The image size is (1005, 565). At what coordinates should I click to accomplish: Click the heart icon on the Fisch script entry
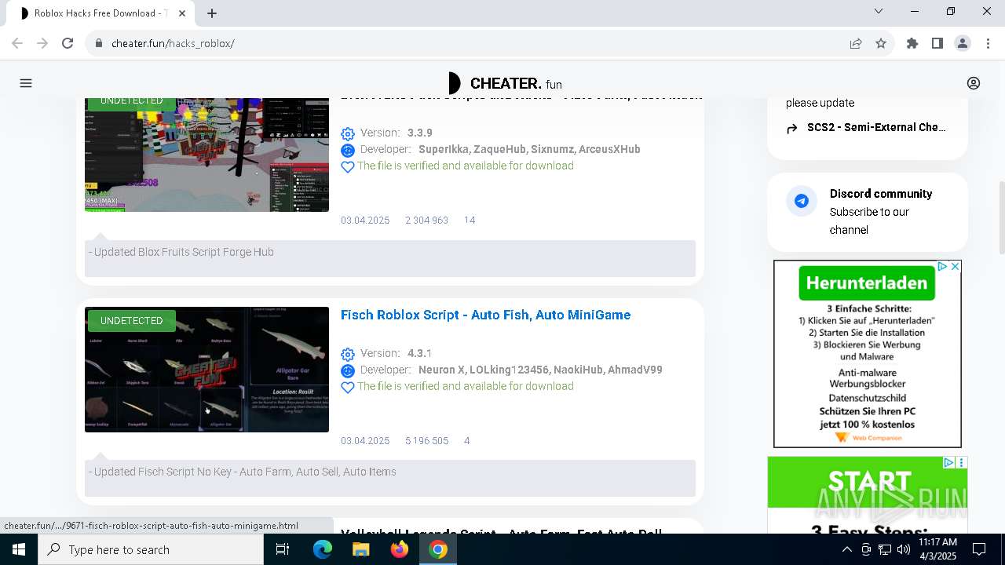(x=348, y=388)
